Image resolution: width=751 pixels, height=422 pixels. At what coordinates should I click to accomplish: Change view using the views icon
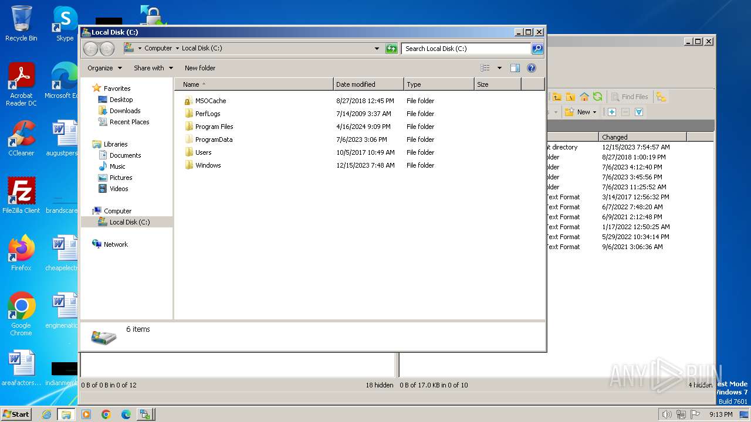pyautogui.click(x=485, y=68)
